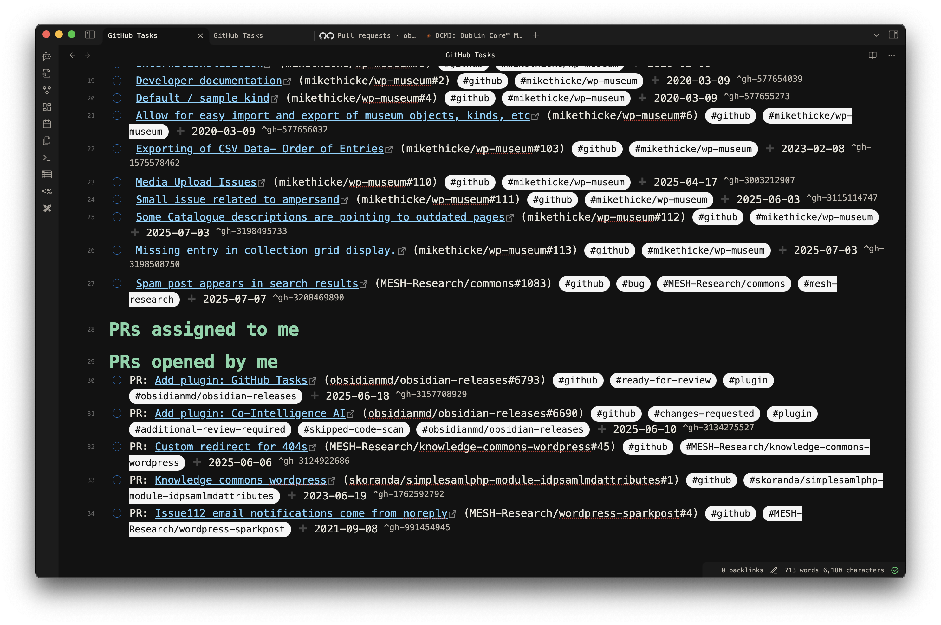Toggle the right sidebar panel icon
Viewport: 941px width, 625px height.
pos(893,35)
